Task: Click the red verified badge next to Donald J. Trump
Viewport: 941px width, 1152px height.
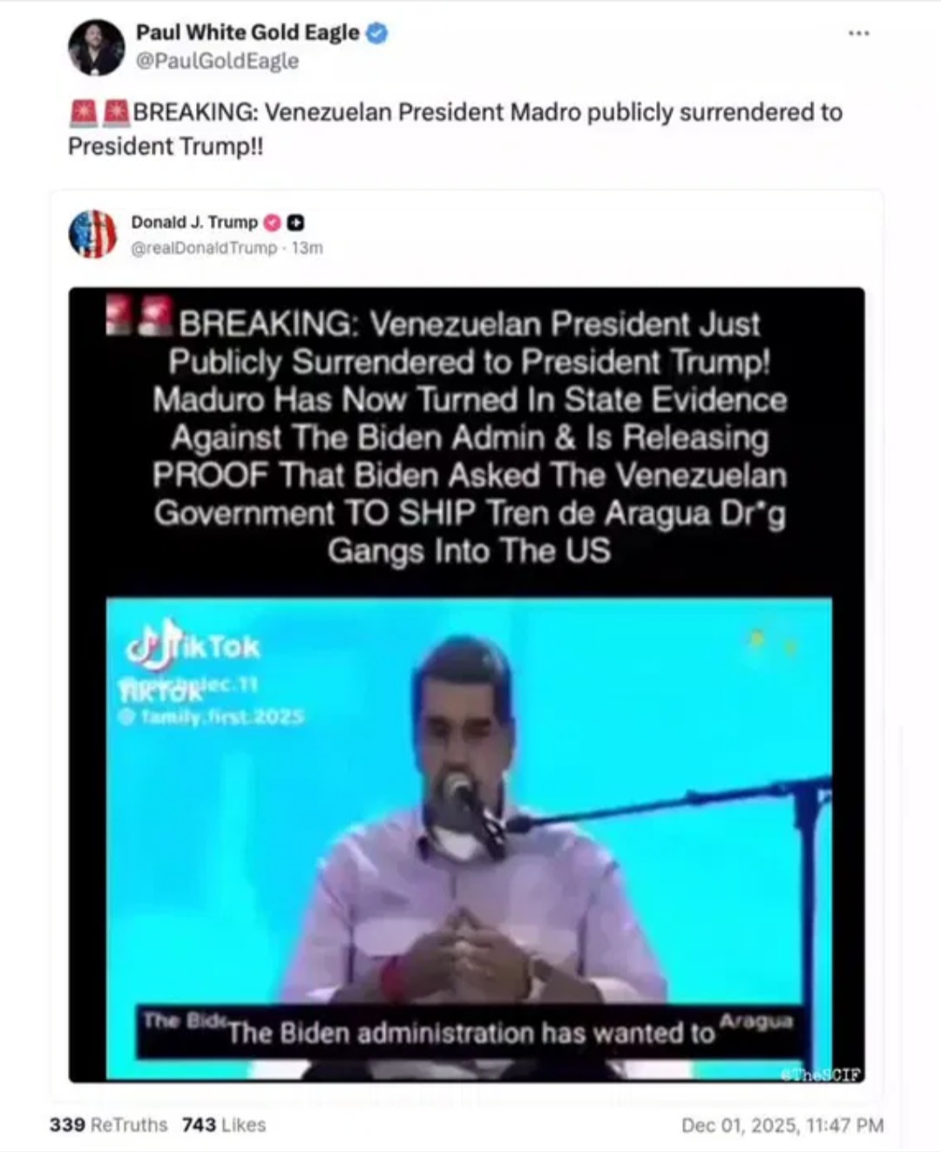Action: coord(272,222)
